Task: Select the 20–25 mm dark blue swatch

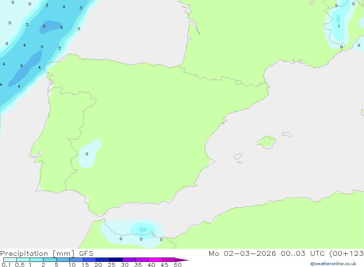Action: 102,260
